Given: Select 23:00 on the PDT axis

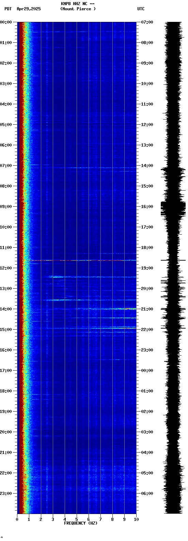Looking at the screenshot, I should (x=6, y=494).
